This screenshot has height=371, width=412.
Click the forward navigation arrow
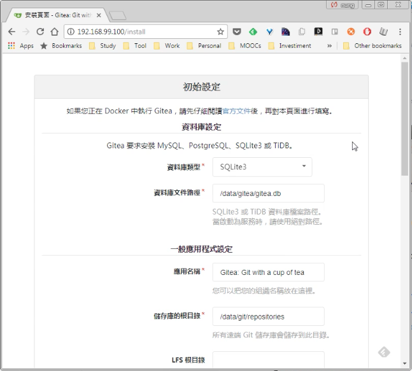(x=25, y=32)
